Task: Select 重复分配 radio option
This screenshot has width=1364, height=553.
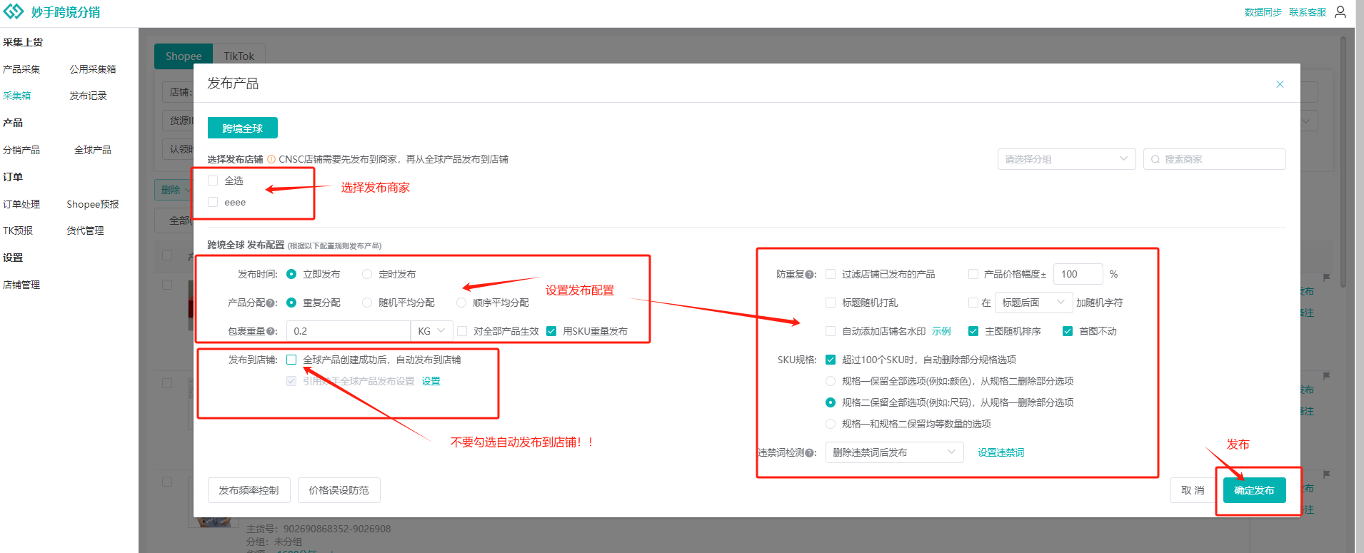Action: (291, 303)
